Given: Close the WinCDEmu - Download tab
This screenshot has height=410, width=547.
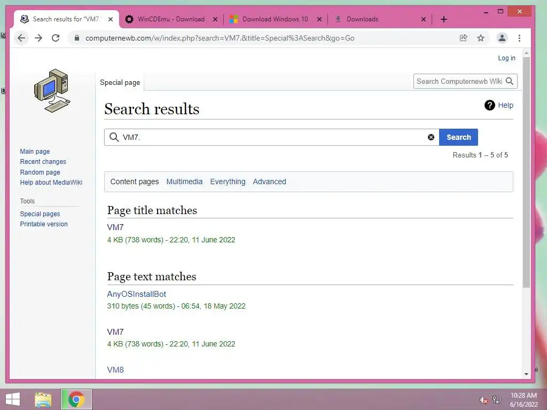Looking at the screenshot, I should pyautogui.click(x=215, y=19).
